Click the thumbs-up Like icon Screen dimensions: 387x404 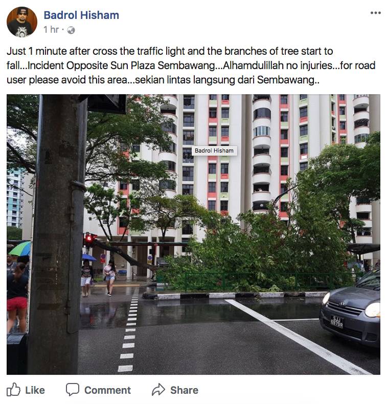pos(13,389)
